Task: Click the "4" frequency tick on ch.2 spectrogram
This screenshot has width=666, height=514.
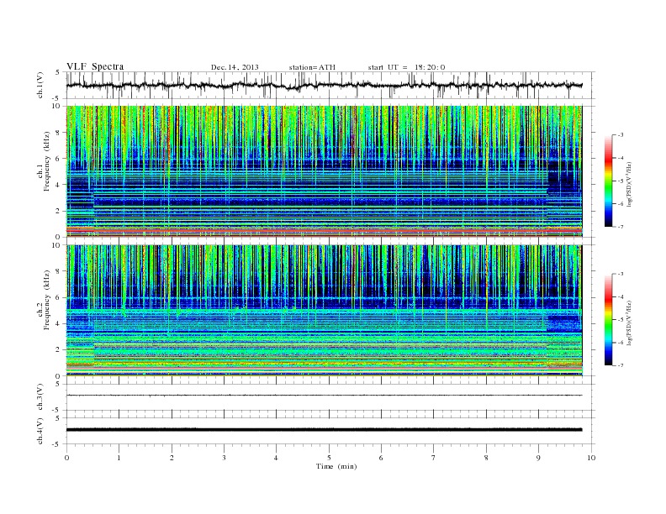Action: click(59, 324)
